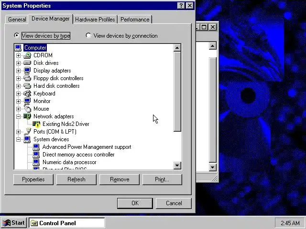Image resolution: width=306 pixels, height=229 pixels.
Task: Expand the Mouse branch
Action: click(x=18, y=109)
